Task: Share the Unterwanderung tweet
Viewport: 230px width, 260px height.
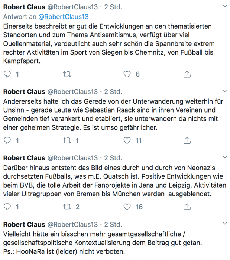Action: [x=187, y=140]
